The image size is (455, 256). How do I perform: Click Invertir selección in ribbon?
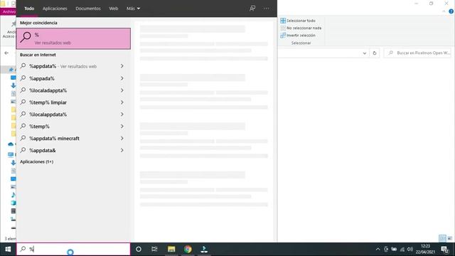pos(298,35)
